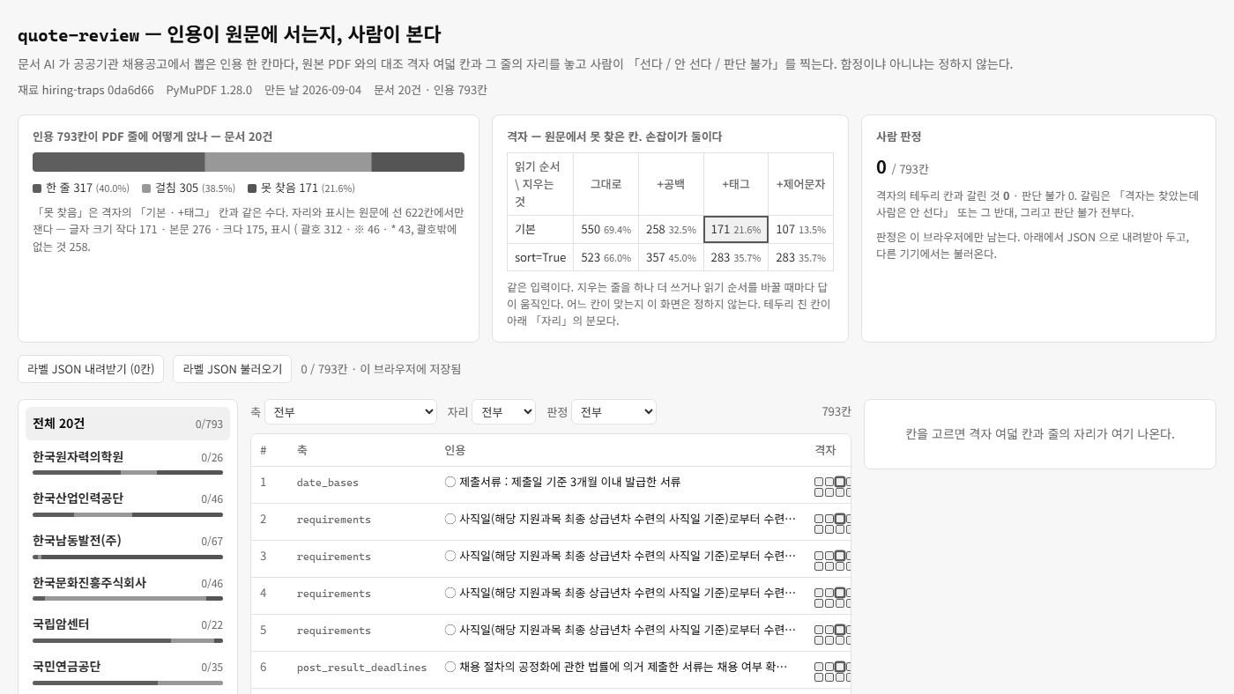Viewport: 1234px width, 694px height.
Task: Click the status circle in row 5
Action: pos(450,630)
